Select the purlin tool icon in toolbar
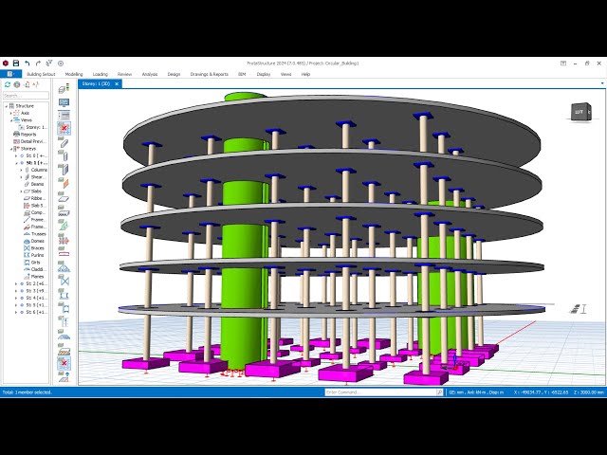 pyautogui.click(x=64, y=295)
